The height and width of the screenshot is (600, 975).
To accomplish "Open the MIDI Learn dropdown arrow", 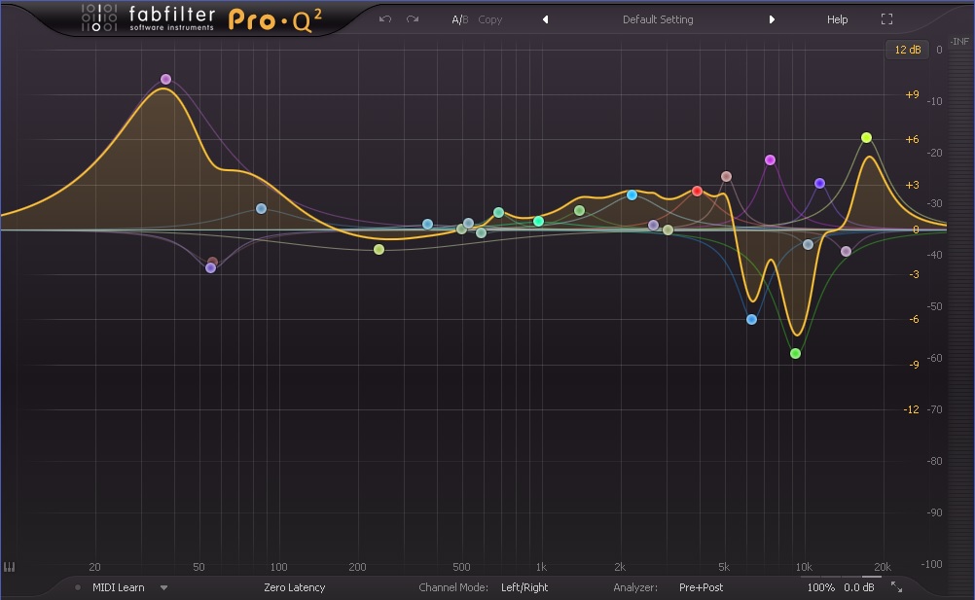I will click(x=163, y=587).
